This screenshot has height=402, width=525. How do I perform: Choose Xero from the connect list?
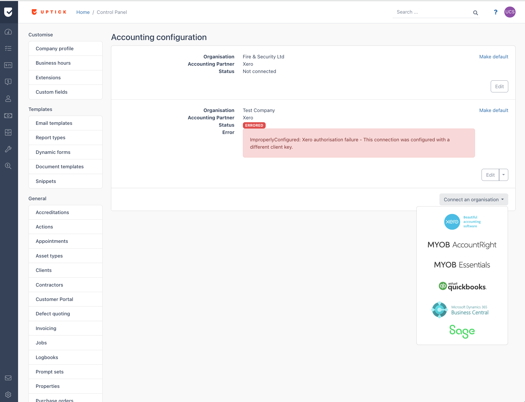click(x=462, y=222)
